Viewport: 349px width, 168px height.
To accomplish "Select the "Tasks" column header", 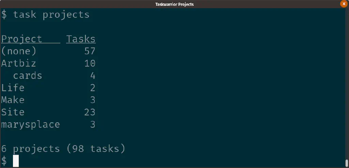I will point(81,39).
